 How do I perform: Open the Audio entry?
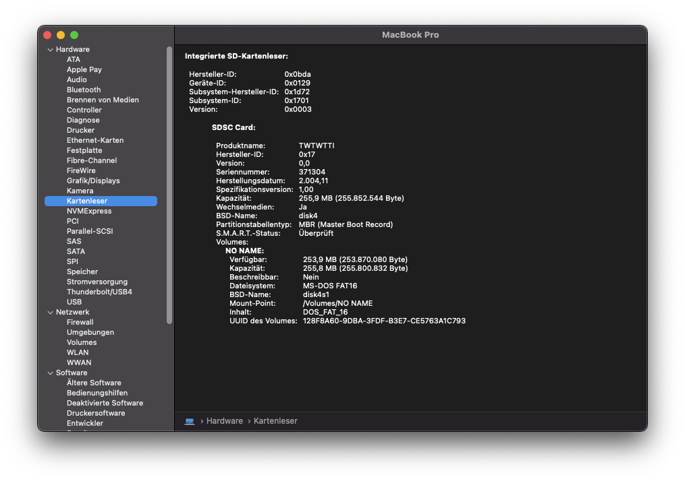tap(76, 79)
